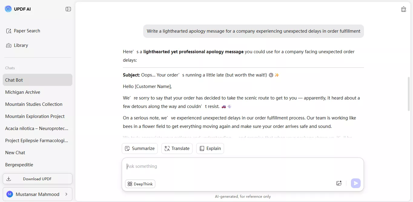Image resolution: width=413 pixels, height=202 pixels.
Task: Click the send message icon
Action: point(355,183)
